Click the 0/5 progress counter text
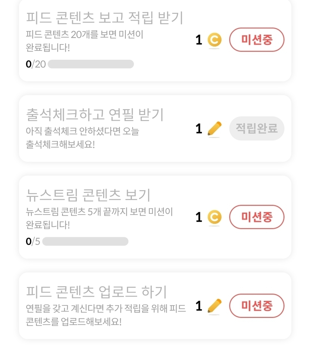 [x=33, y=241]
